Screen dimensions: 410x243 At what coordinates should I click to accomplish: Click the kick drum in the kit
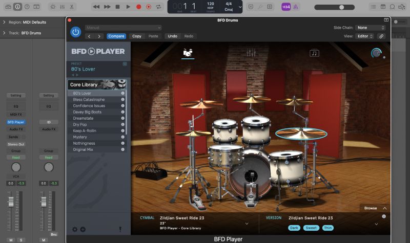[x=251, y=174]
